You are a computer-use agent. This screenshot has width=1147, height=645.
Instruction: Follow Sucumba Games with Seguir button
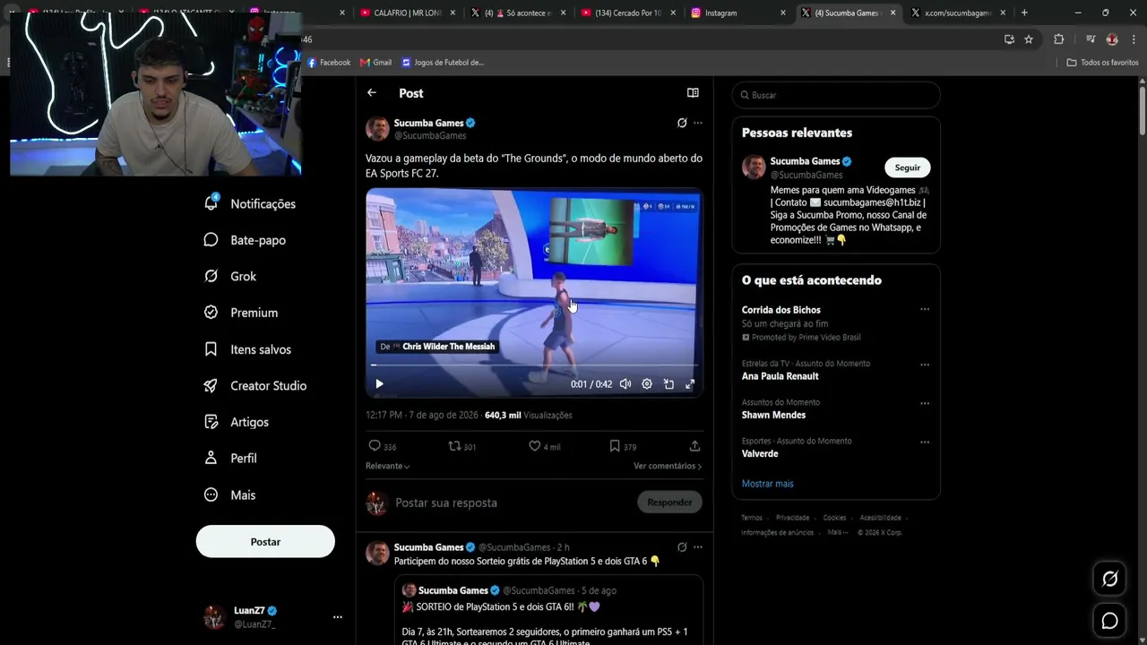tap(908, 168)
